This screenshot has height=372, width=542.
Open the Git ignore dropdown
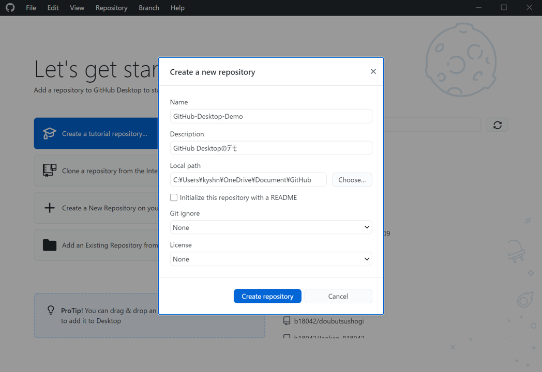point(271,227)
